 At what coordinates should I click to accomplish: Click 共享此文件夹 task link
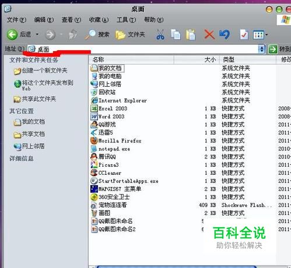(35, 99)
